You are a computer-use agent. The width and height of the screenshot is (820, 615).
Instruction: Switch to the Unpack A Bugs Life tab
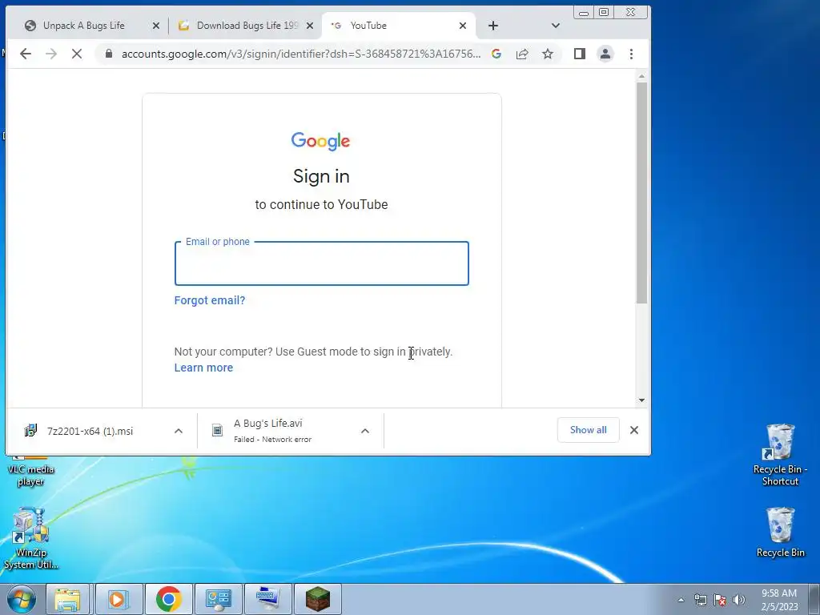pos(83,26)
